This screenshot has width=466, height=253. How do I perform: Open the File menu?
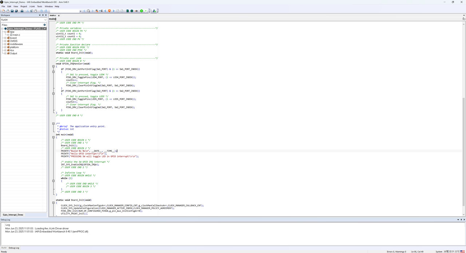tap(3, 7)
